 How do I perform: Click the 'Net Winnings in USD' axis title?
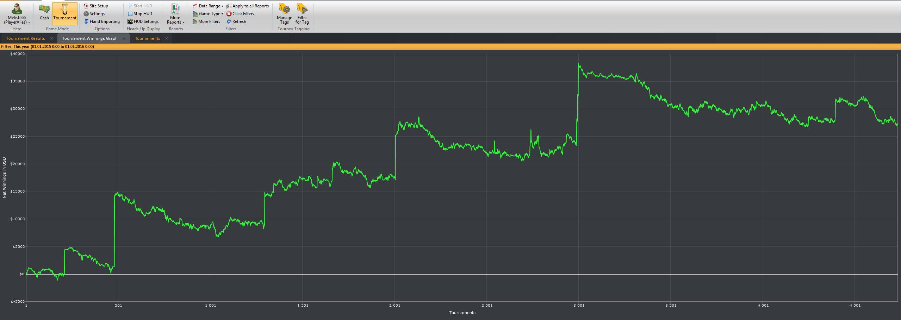(x=4, y=177)
